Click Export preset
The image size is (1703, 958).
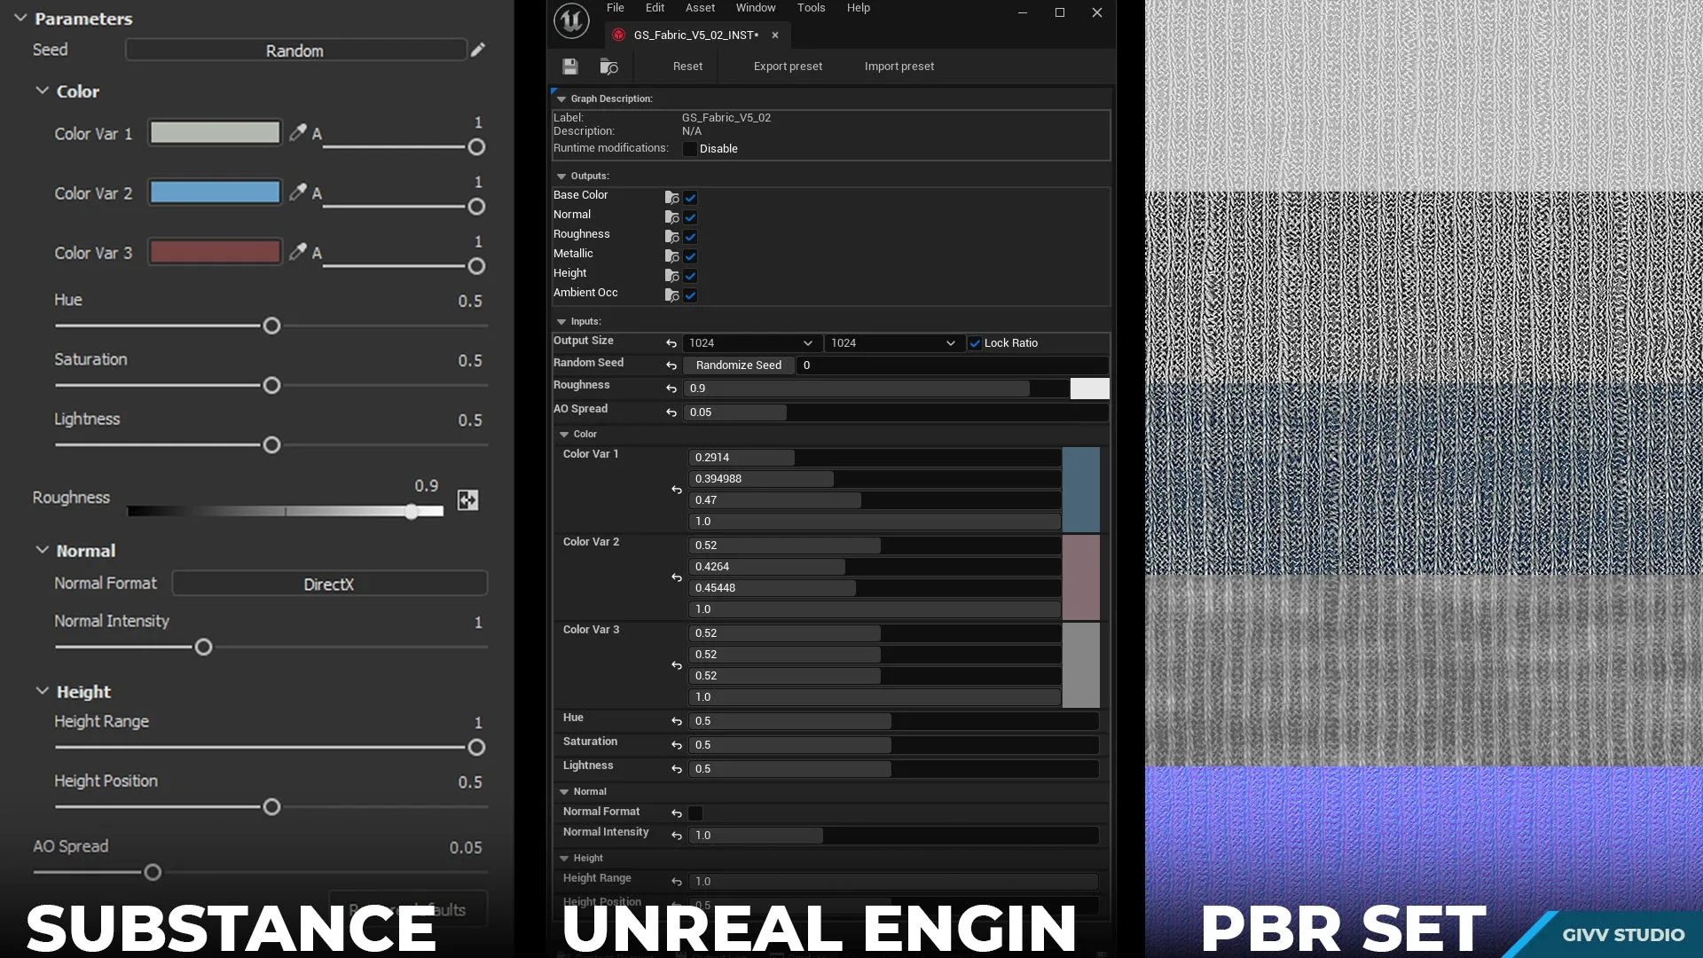tap(788, 67)
